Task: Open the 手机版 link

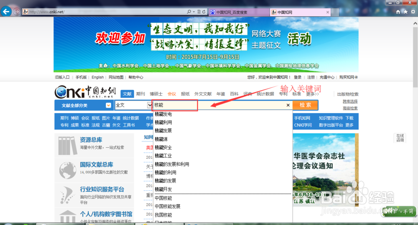Action: click(81, 77)
